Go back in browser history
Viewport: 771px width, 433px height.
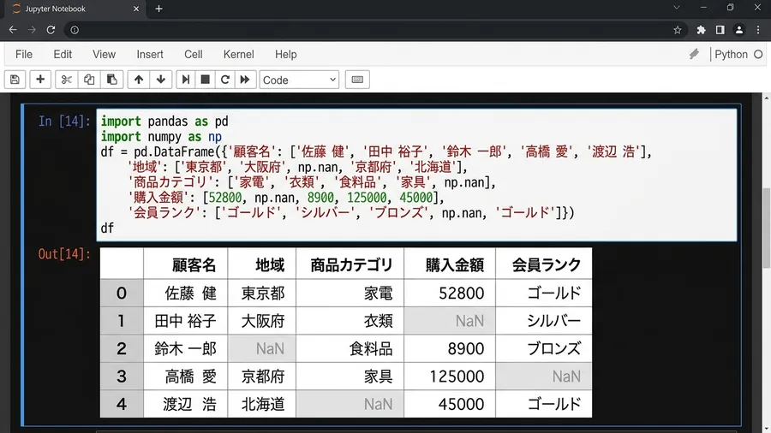tap(13, 30)
